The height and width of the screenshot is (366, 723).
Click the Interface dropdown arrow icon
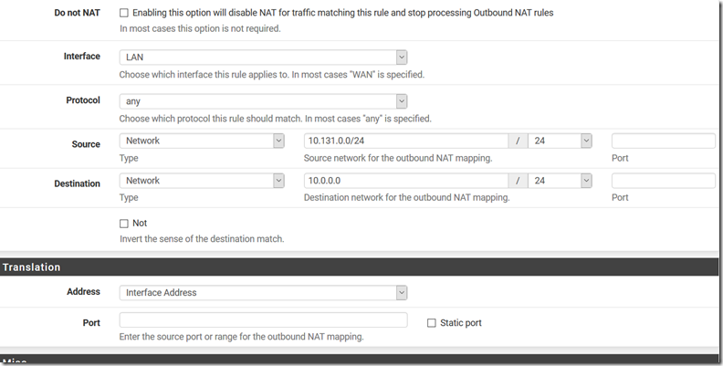click(402, 58)
